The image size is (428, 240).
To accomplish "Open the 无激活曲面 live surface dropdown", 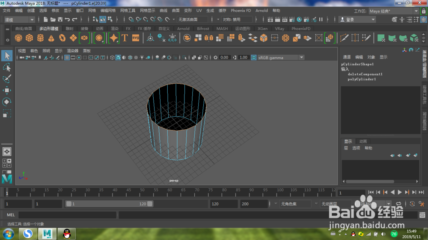I will [193, 20].
